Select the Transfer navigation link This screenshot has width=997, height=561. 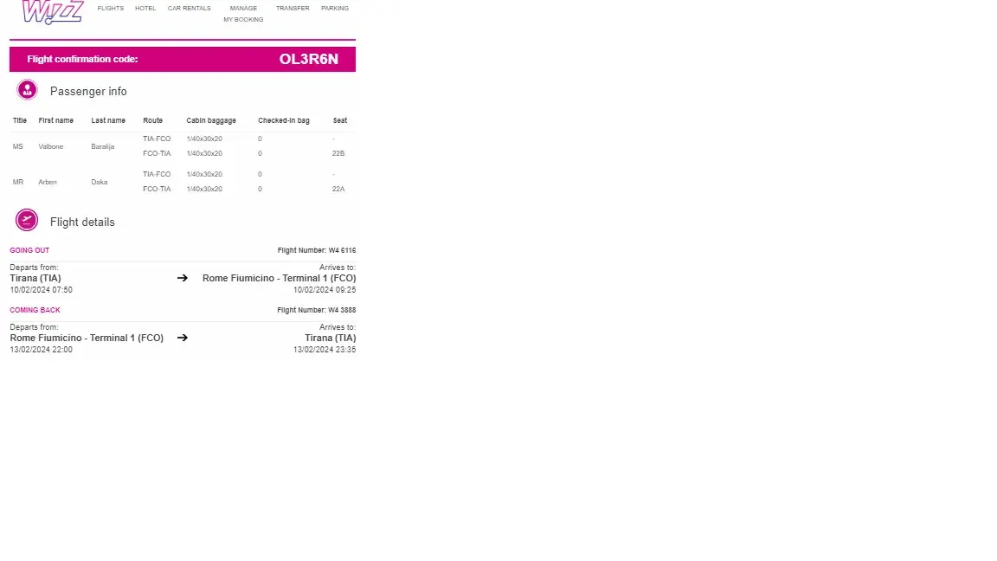click(293, 9)
